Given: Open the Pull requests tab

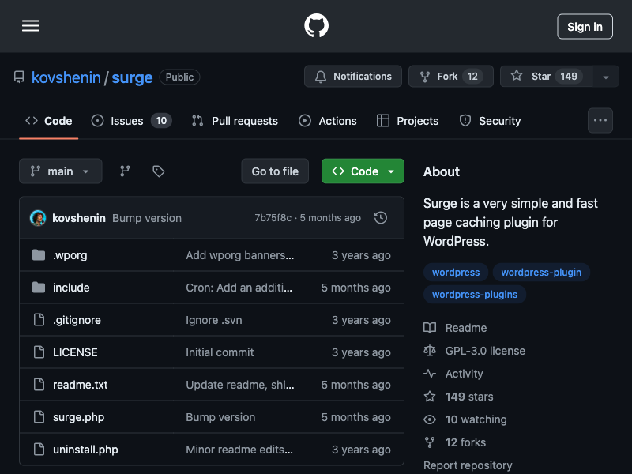Looking at the screenshot, I should click(235, 121).
